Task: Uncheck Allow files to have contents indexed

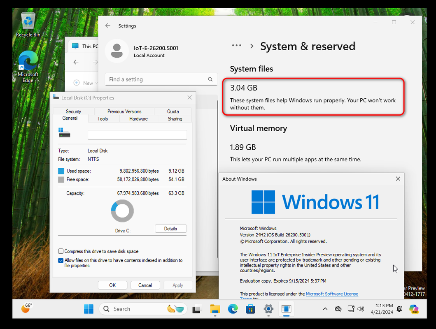Action: pos(61,260)
